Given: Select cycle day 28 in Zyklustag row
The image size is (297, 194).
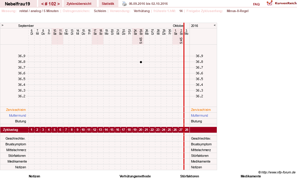Looking at the screenshot, I should tap(186, 130).
